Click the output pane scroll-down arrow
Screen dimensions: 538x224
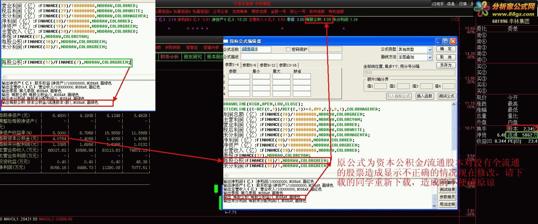(434, 205)
